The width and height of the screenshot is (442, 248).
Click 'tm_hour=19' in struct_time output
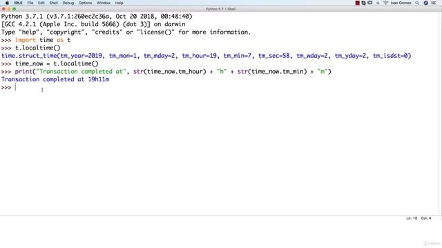pyautogui.click(x=200, y=56)
